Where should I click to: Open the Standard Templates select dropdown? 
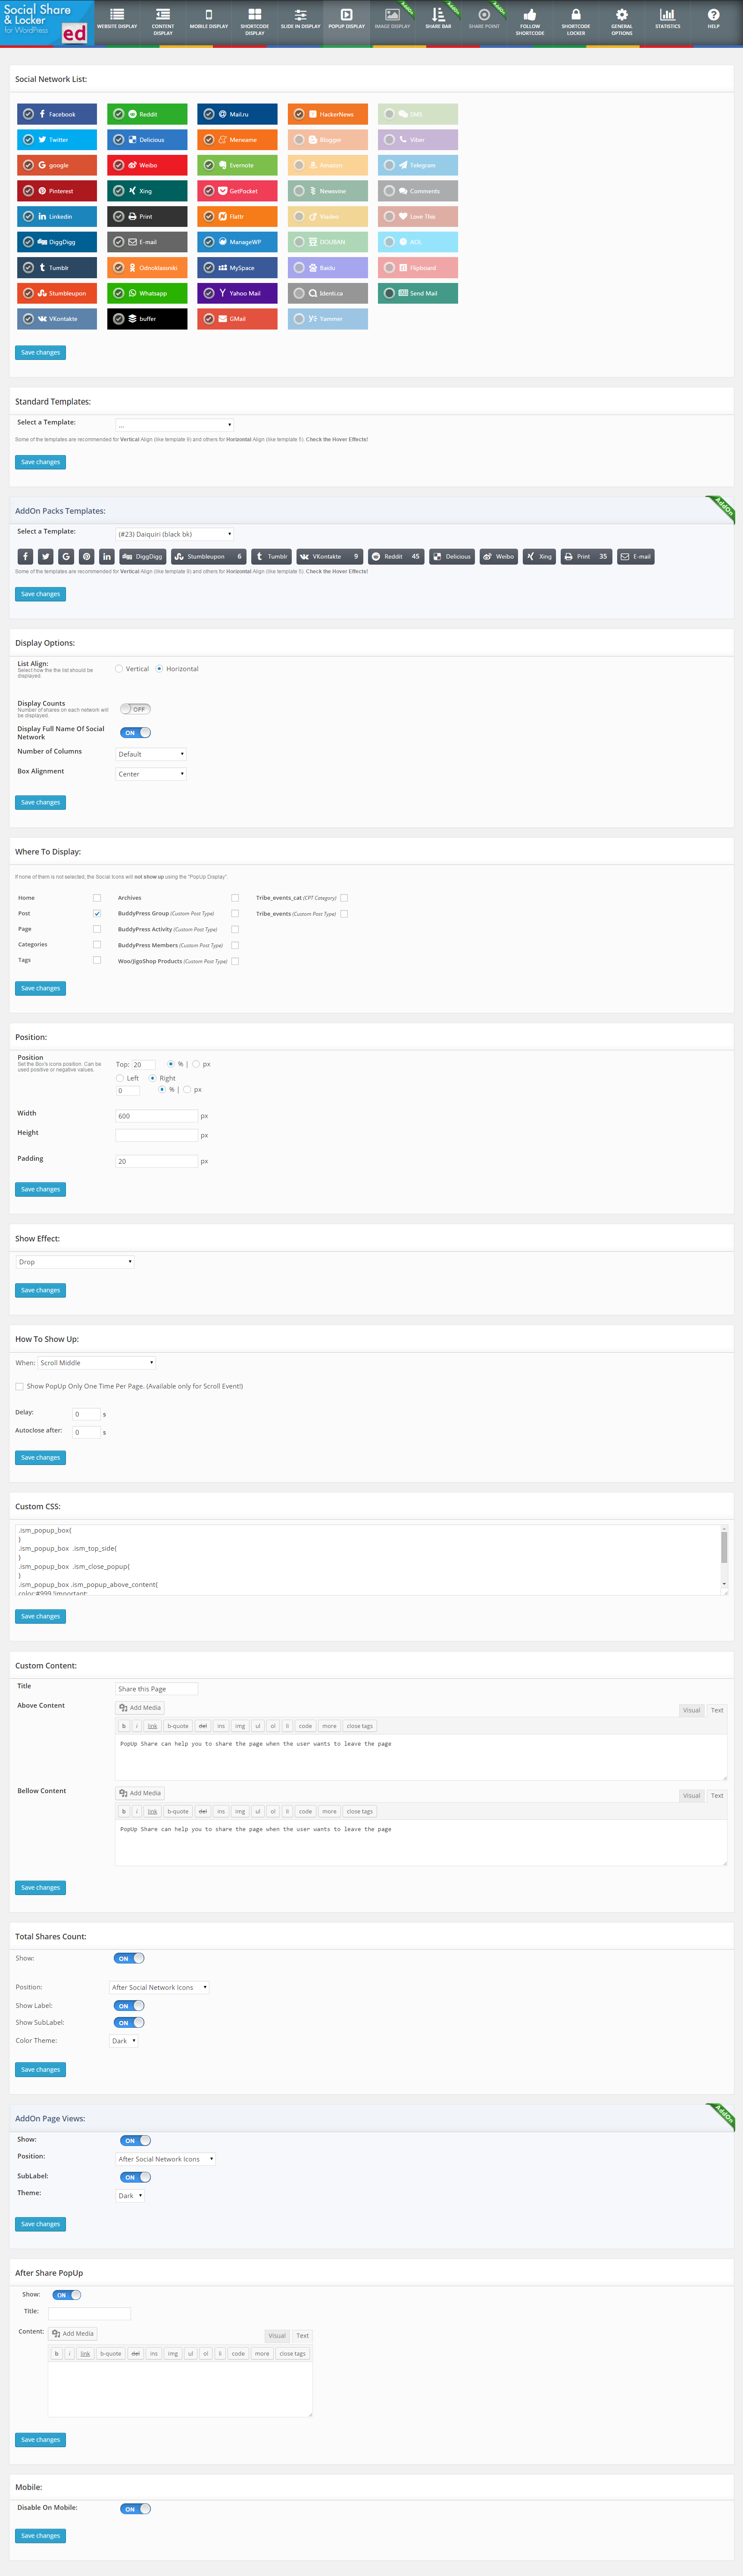click(175, 425)
